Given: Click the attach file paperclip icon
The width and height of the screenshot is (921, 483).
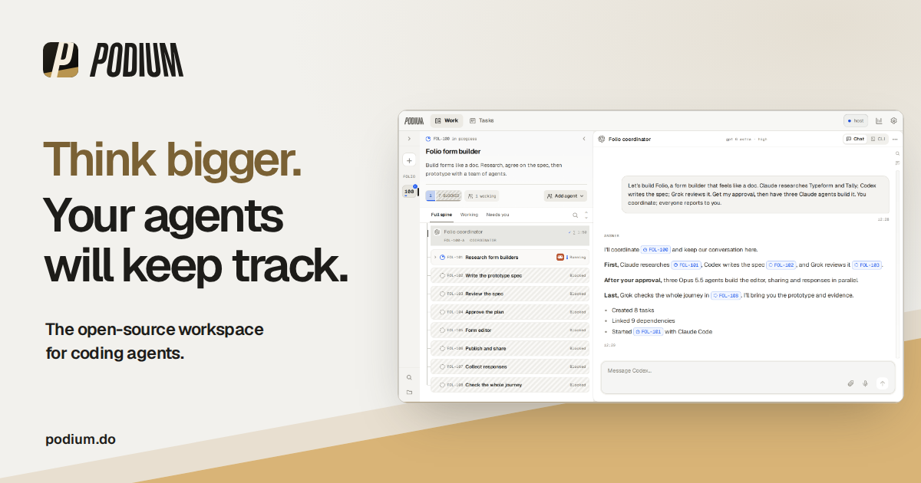Looking at the screenshot, I should click(850, 383).
